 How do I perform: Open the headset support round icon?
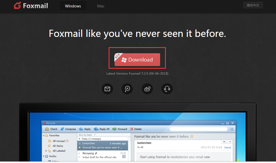point(167,89)
